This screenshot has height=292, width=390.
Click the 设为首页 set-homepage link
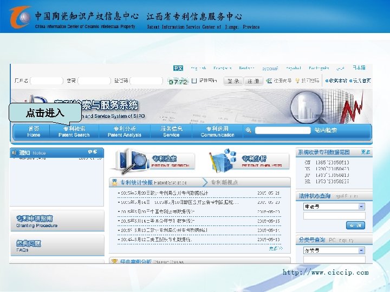(360, 81)
